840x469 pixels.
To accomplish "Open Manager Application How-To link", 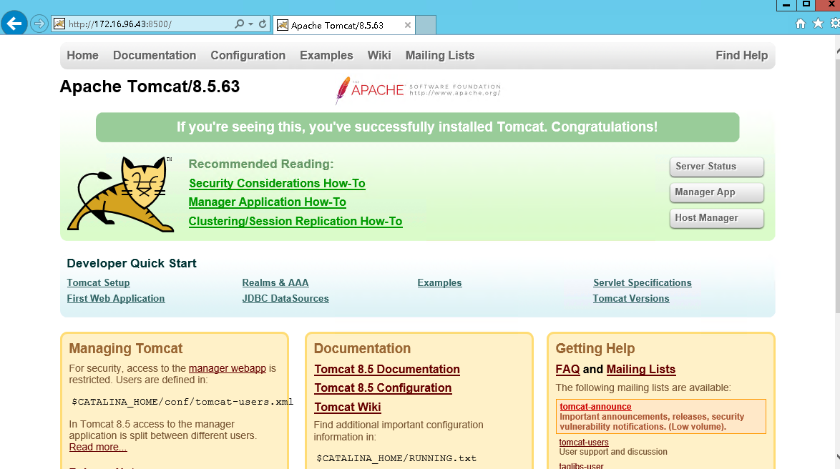I will coord(268,202).
